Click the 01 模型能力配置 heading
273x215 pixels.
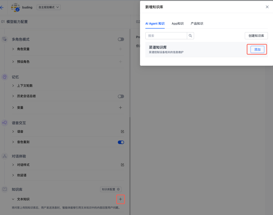click(x=14, y=22)
